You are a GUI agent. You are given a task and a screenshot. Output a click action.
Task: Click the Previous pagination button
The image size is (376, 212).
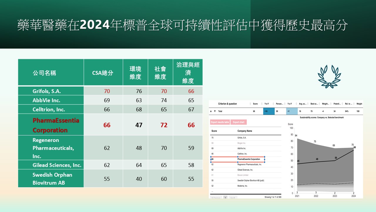(216, 198)
